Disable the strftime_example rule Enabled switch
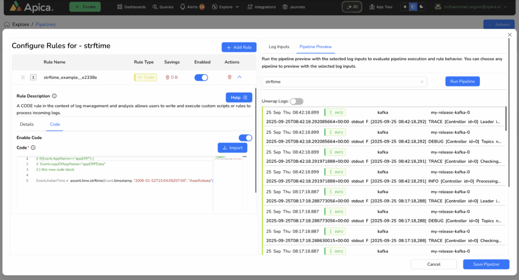This screenshot has width=519, height=280. 201,77
